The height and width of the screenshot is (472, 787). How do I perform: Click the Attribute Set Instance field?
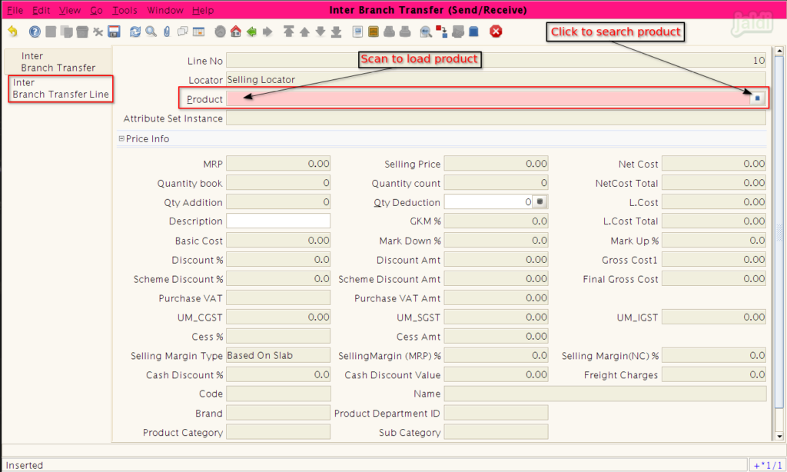(496, 118)
